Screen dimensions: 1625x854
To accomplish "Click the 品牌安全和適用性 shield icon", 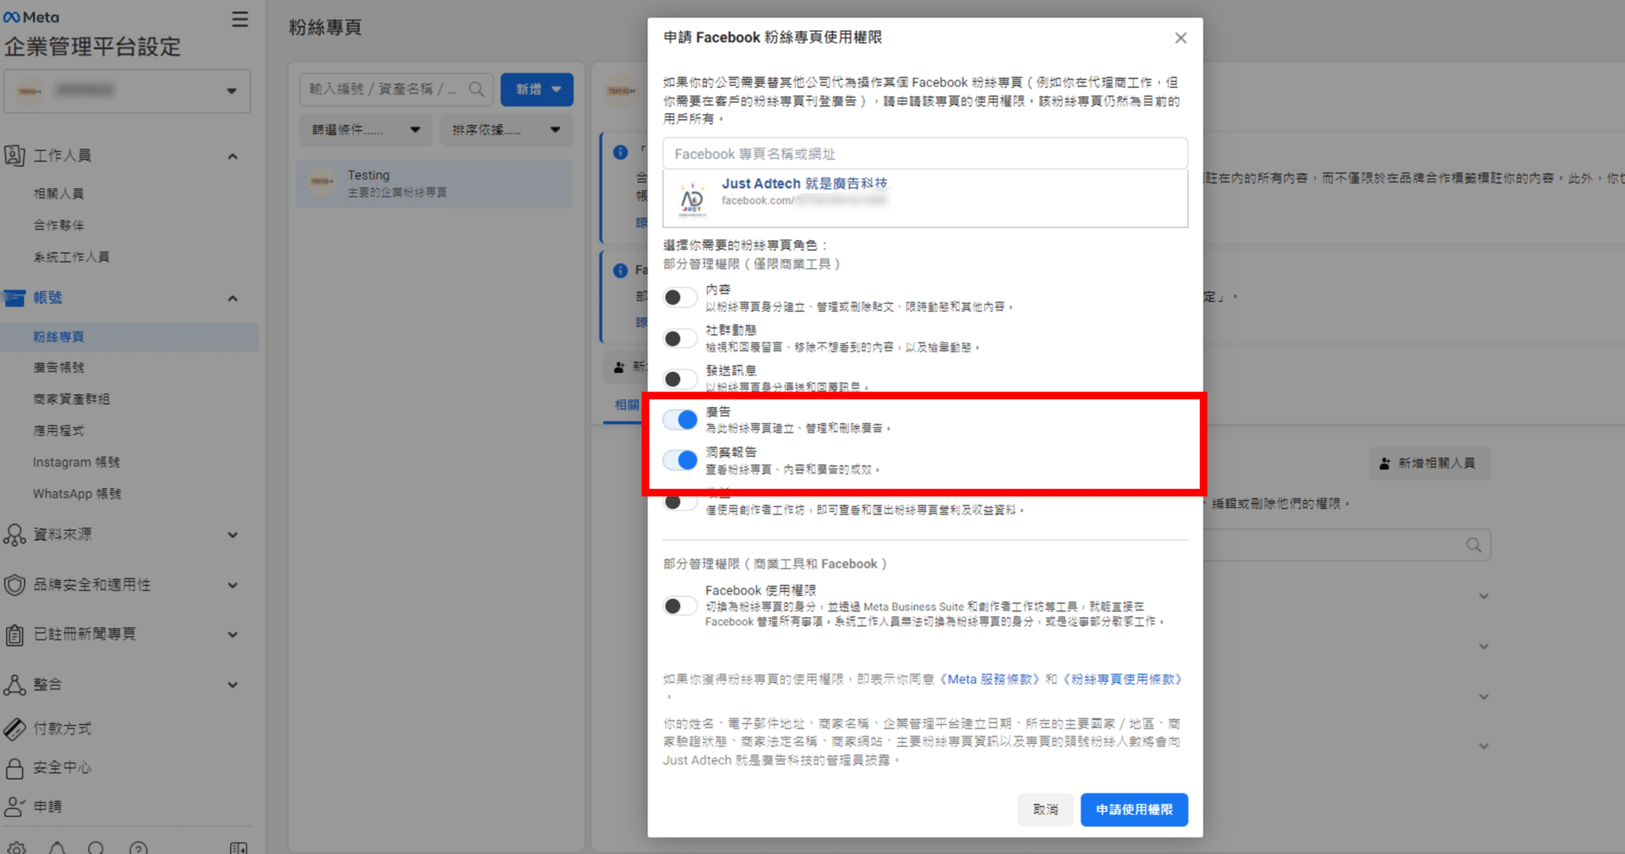I will point(14,585).
